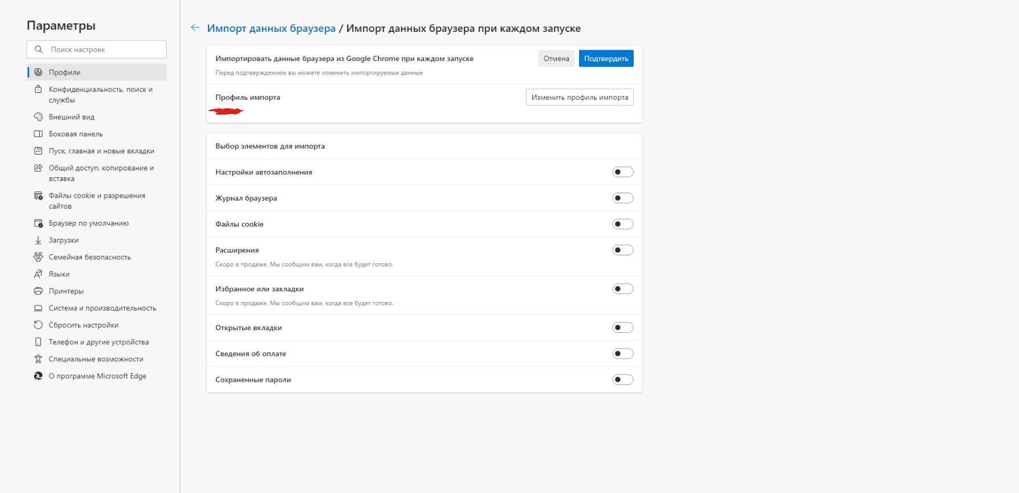Click the Отмена button
Viewport: 1019px width, 493px height.
(556, 59)
